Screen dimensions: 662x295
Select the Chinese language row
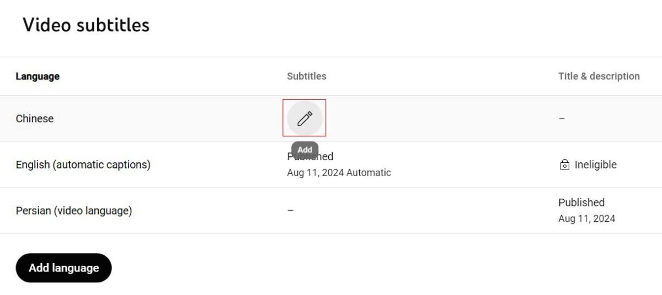point(331,118)
